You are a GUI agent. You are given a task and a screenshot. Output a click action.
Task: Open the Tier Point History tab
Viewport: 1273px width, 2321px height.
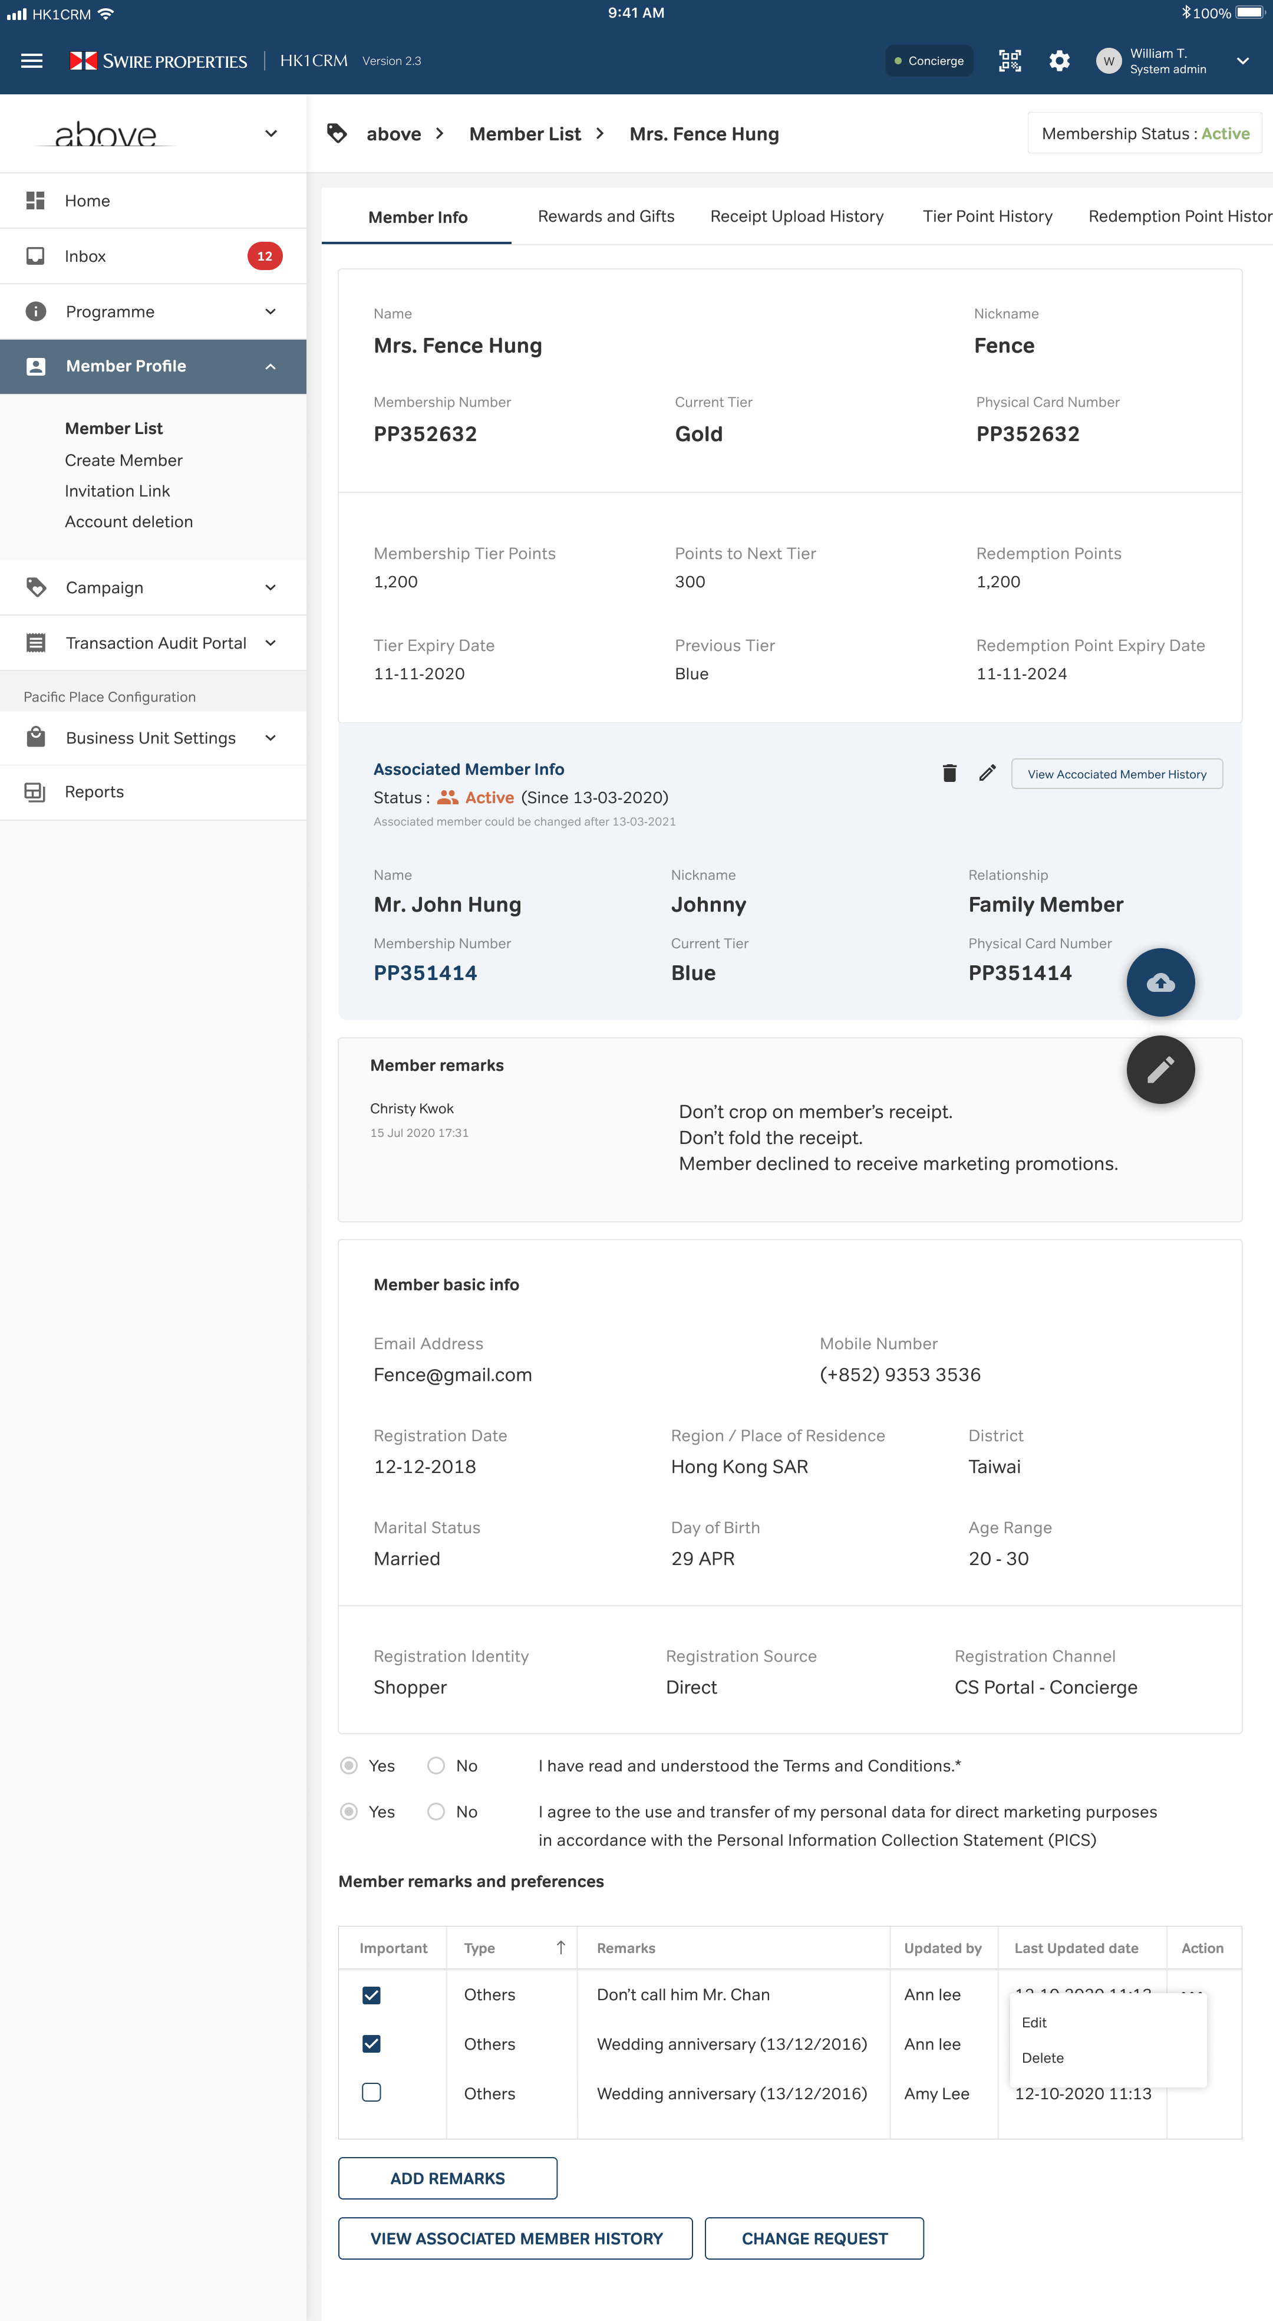pos(987,216)
